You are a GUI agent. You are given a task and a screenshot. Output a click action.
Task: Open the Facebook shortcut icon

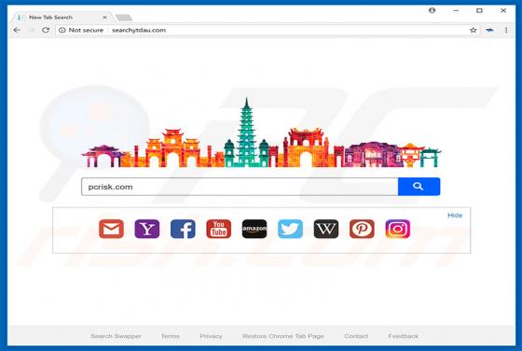point(183,229)
